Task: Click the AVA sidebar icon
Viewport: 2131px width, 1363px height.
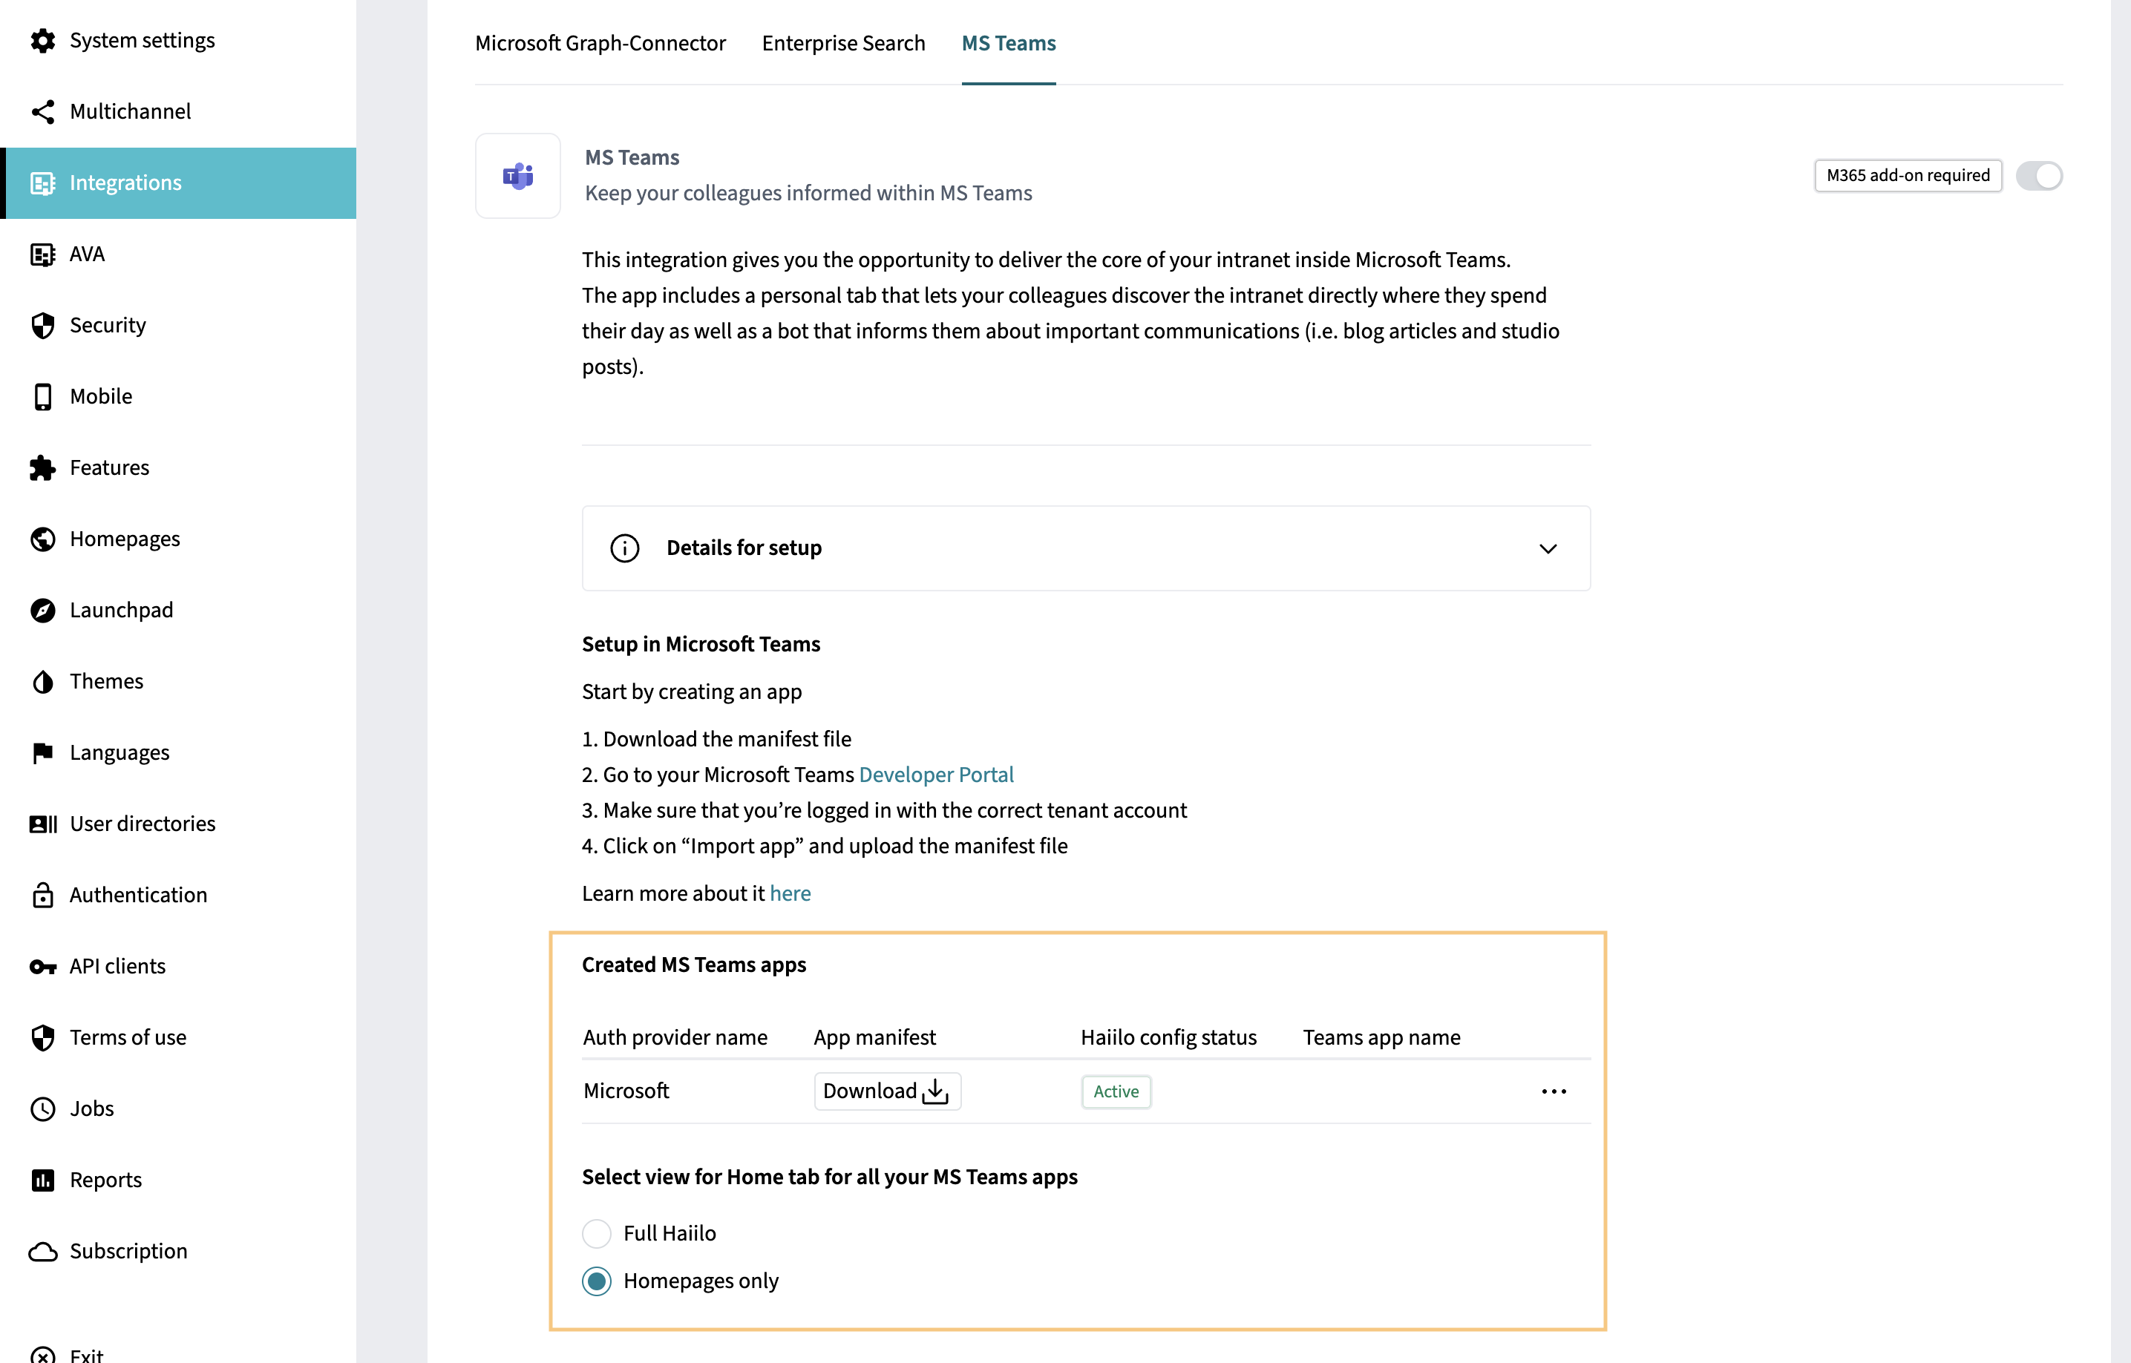Action: [42, 254]
